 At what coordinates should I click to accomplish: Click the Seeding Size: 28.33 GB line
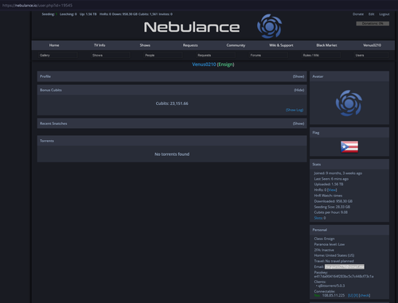[x=332, y=207]
